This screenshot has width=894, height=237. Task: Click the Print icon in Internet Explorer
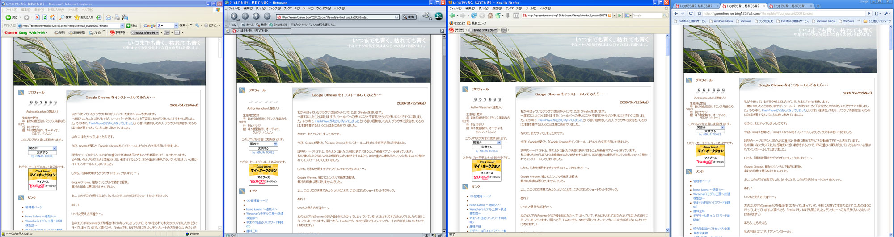click(117, 17)
